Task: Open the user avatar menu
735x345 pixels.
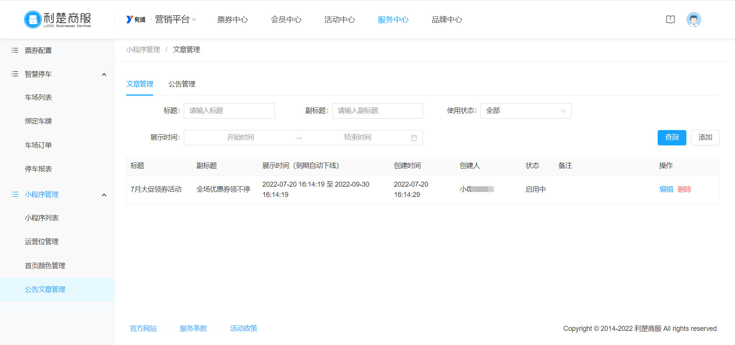Action: click(x=694, y=20)
